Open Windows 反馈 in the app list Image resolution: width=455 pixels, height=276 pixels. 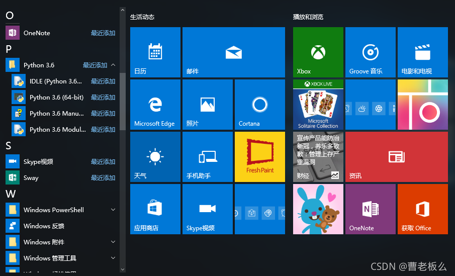pos(61,226)
